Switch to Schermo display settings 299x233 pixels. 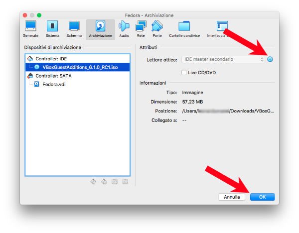[74, 29]
